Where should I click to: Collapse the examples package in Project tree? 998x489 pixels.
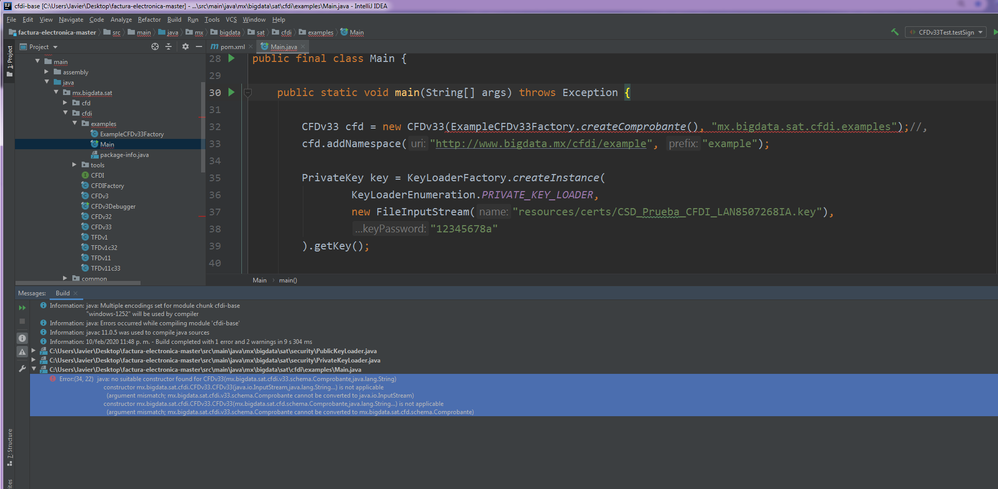[75, 123]
